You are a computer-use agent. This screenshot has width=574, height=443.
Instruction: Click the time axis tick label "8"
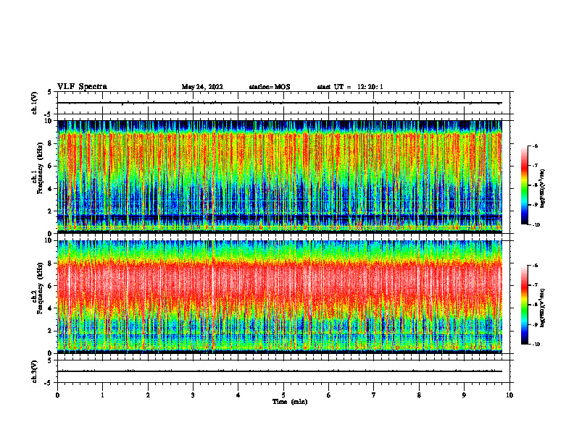(x=419, y=395)
